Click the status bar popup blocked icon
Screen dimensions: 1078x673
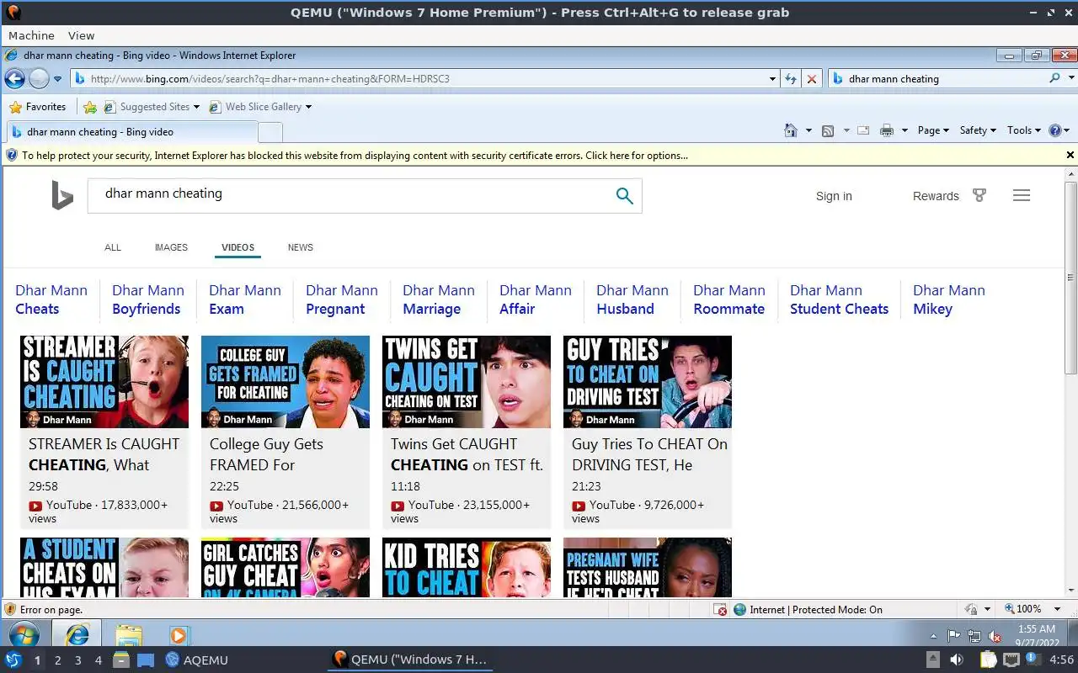720,610
